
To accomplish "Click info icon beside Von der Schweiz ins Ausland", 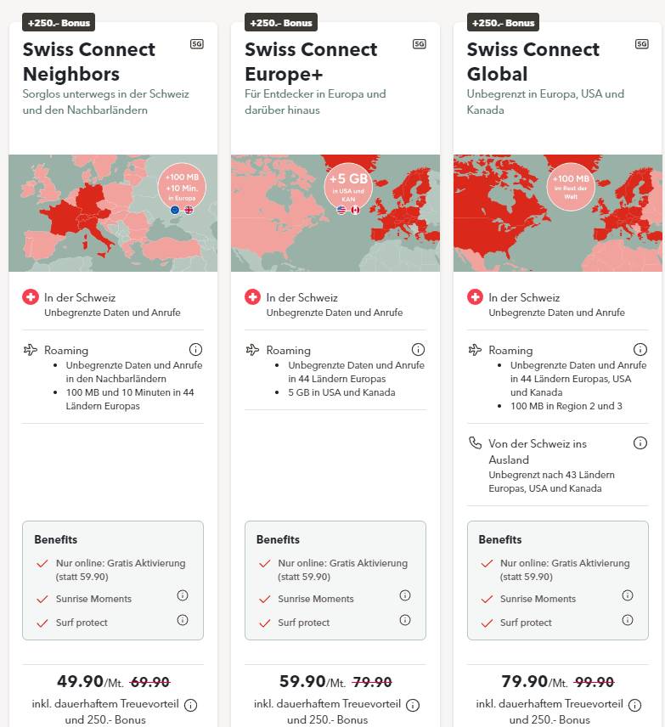I will [x=640, y=442].
